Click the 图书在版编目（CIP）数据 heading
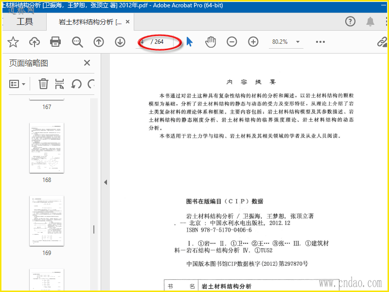Screen dimensions: 389x292 (x=225, y=201)
